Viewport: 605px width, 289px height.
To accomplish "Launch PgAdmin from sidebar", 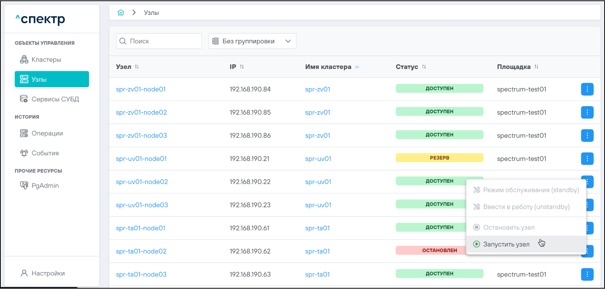I will pos(45,186).
